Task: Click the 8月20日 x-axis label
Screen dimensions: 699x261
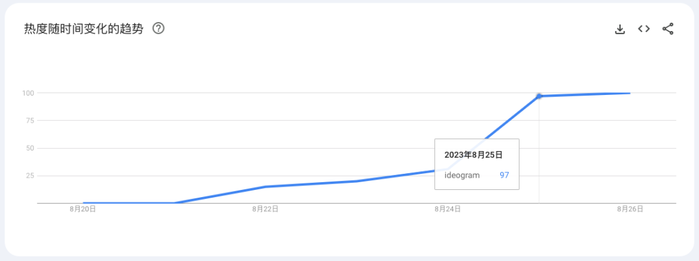Action: coord(83,209)
